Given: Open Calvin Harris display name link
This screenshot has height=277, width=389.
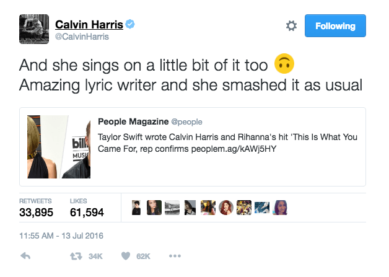Looking at the screenshot, I should 89,24.
